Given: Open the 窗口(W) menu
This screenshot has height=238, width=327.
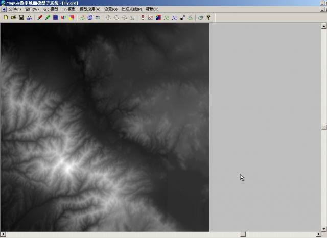Looking at the screenshot, I should 32,9.
